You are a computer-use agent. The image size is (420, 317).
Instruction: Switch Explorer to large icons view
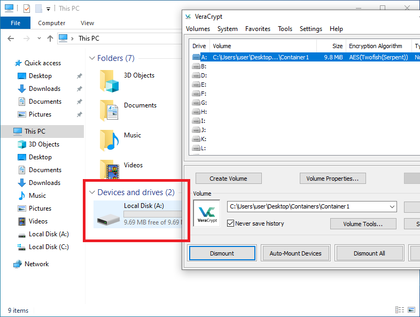pyautogui.click(x=411, y=310)
